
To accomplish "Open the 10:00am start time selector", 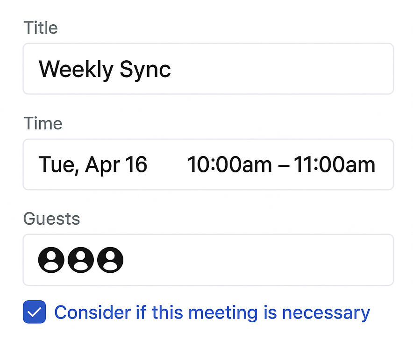I will 229,164.
